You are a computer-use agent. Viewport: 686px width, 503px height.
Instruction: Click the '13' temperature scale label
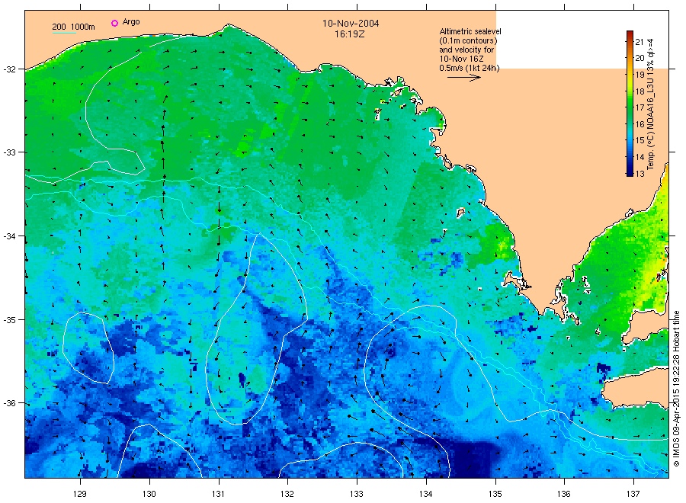tap(640, 174)
